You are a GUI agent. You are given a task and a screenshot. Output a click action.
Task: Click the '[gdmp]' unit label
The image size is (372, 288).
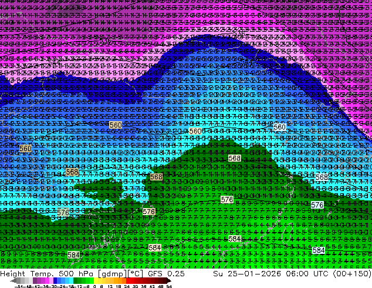[111, 274]
